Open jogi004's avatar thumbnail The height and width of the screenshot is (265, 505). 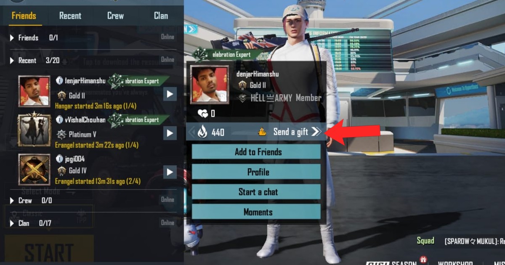[34, 169]
